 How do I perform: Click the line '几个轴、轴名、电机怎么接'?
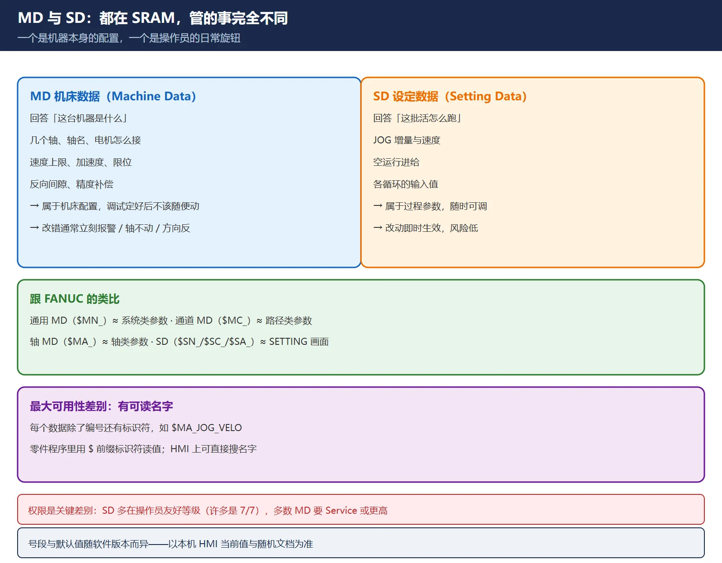(x=85, y=140)
